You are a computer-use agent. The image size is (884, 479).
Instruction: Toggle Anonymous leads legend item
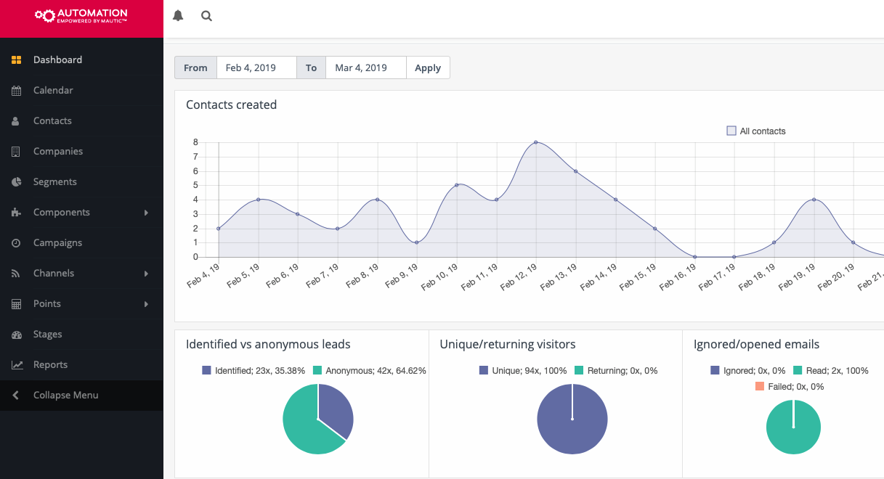[x=317, y=371]
